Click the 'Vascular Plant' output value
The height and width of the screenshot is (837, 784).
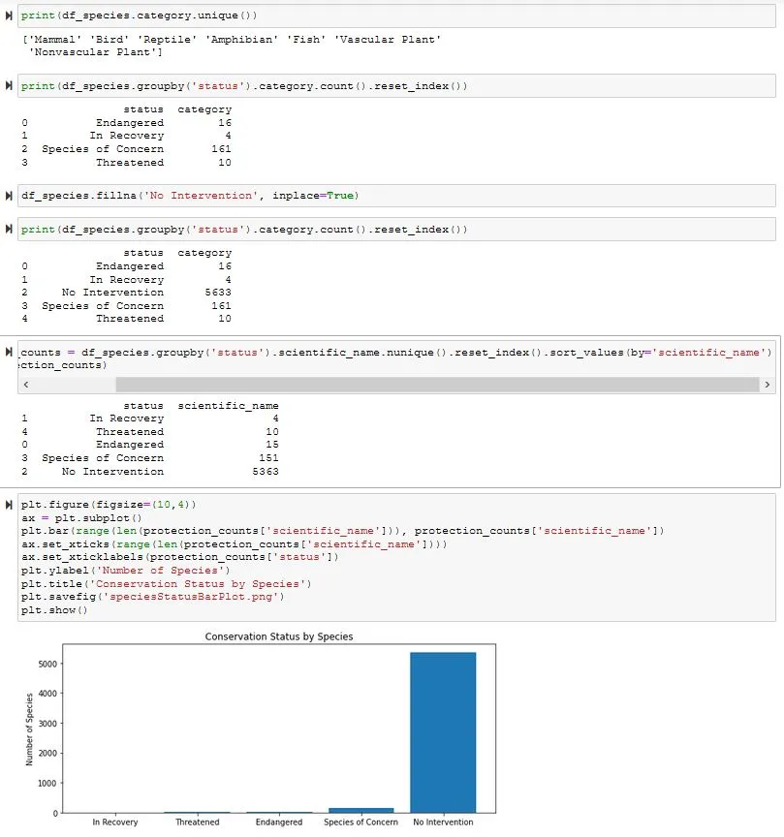pyautogui.click(x=388, y=40)
